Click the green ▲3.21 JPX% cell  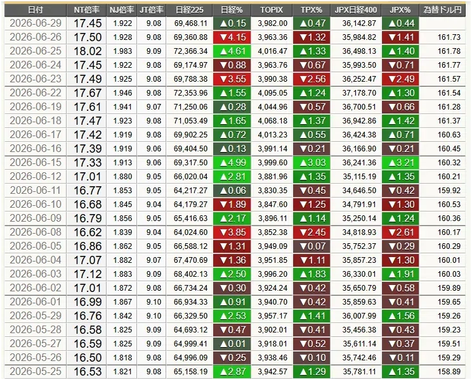pos(401,163)
